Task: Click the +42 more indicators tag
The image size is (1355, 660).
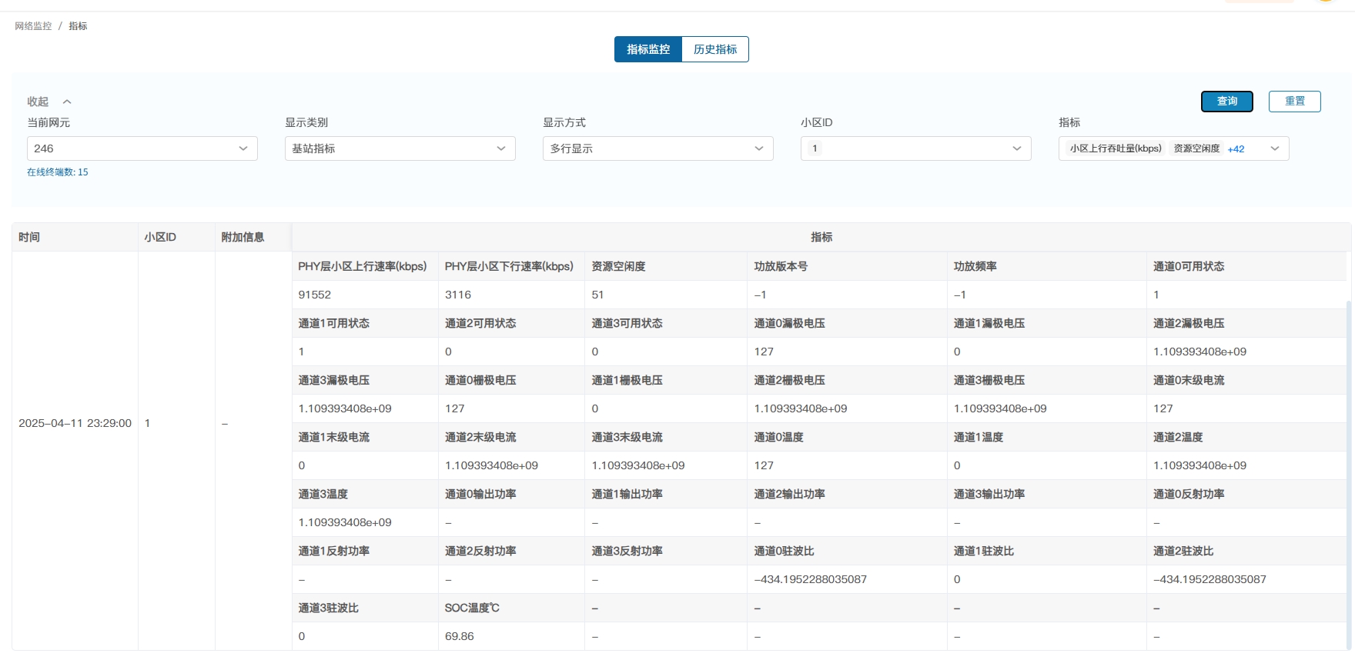Action: pos(1236,149)
